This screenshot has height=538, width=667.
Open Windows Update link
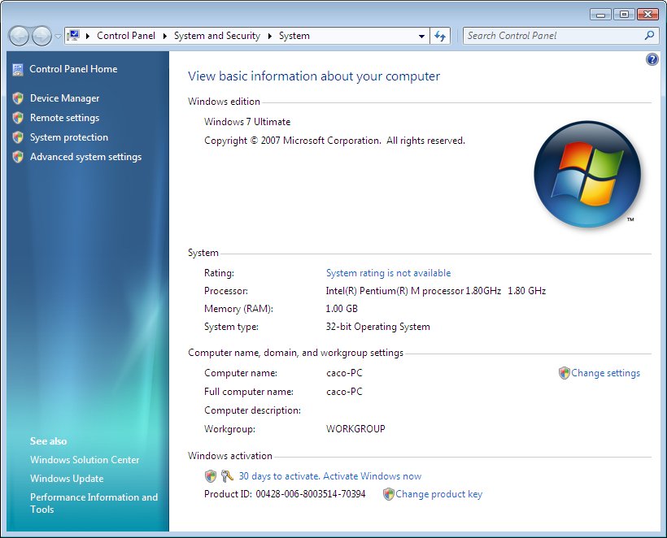click(x=67, y=479)
